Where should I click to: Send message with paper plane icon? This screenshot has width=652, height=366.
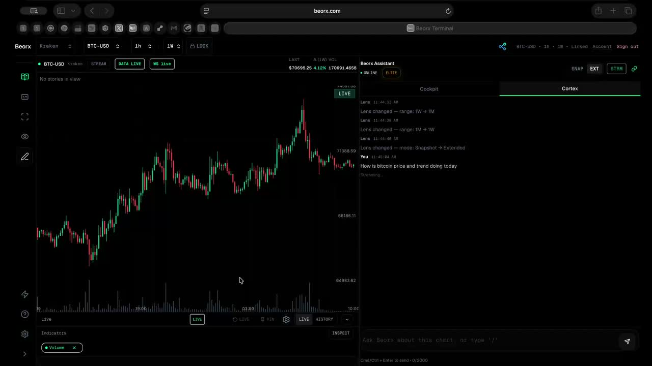(627, 341)
